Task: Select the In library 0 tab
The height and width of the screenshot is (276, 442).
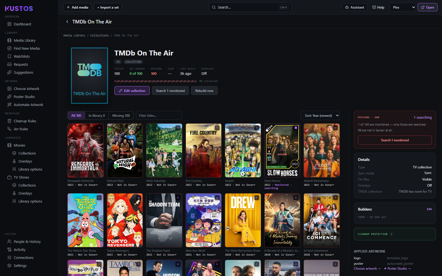Action: tap(97, 116)
